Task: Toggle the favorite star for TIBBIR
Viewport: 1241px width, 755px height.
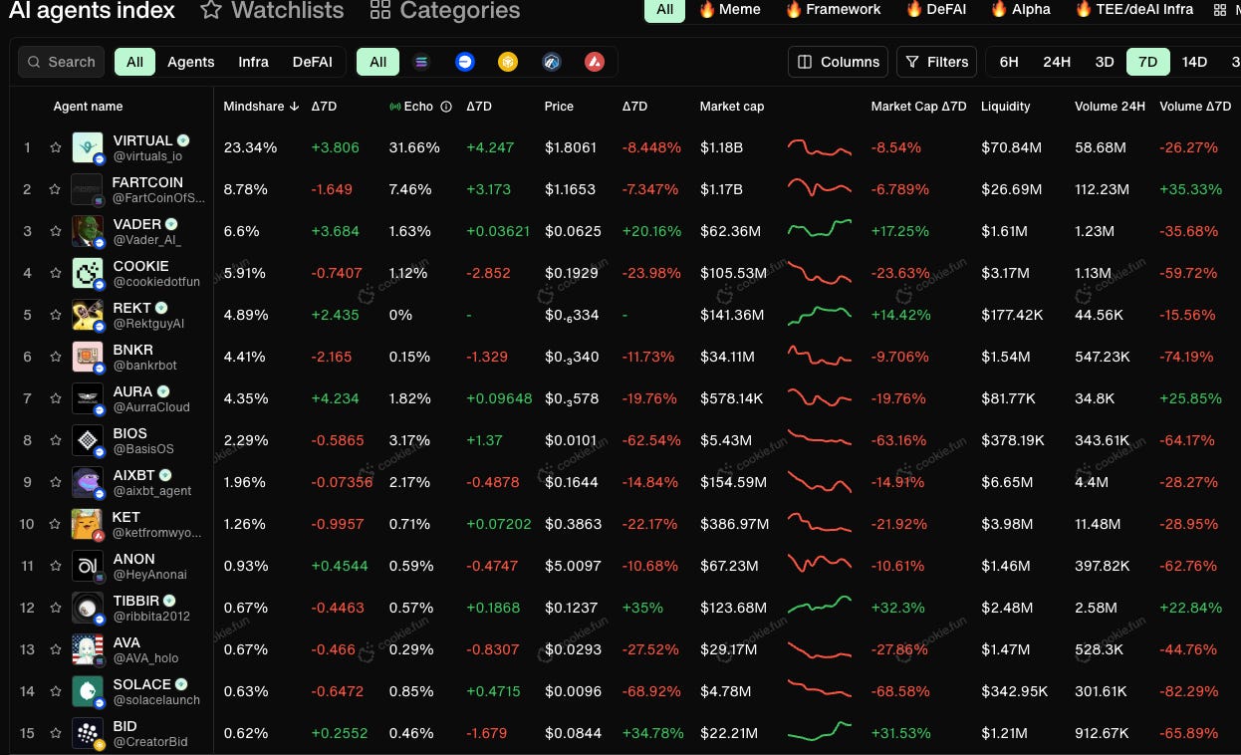Action: pos(56,608)
